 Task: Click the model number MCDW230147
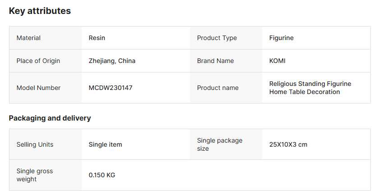tap(111, 88)
